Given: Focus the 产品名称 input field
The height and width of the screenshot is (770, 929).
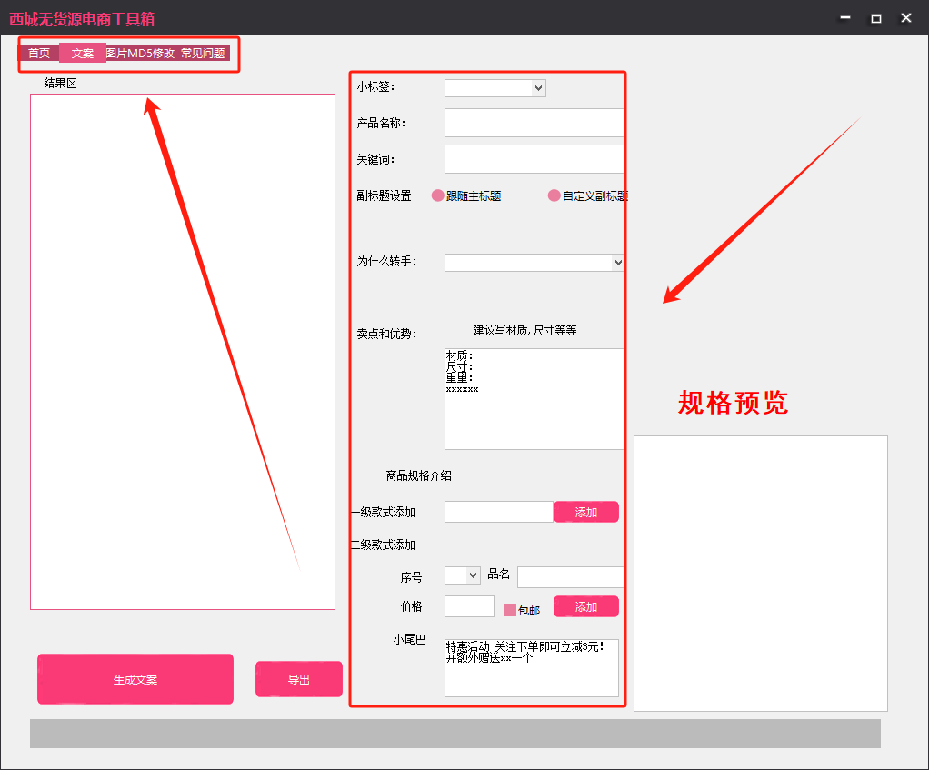Looking at the screenshot, I should point(534,123).
